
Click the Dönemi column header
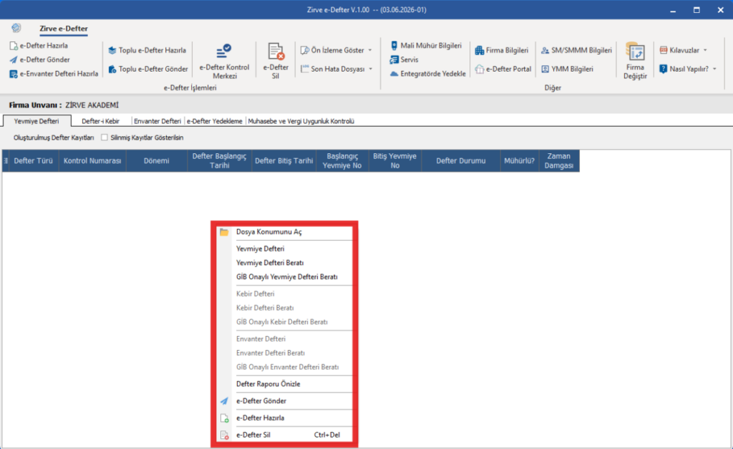(157, 161)
